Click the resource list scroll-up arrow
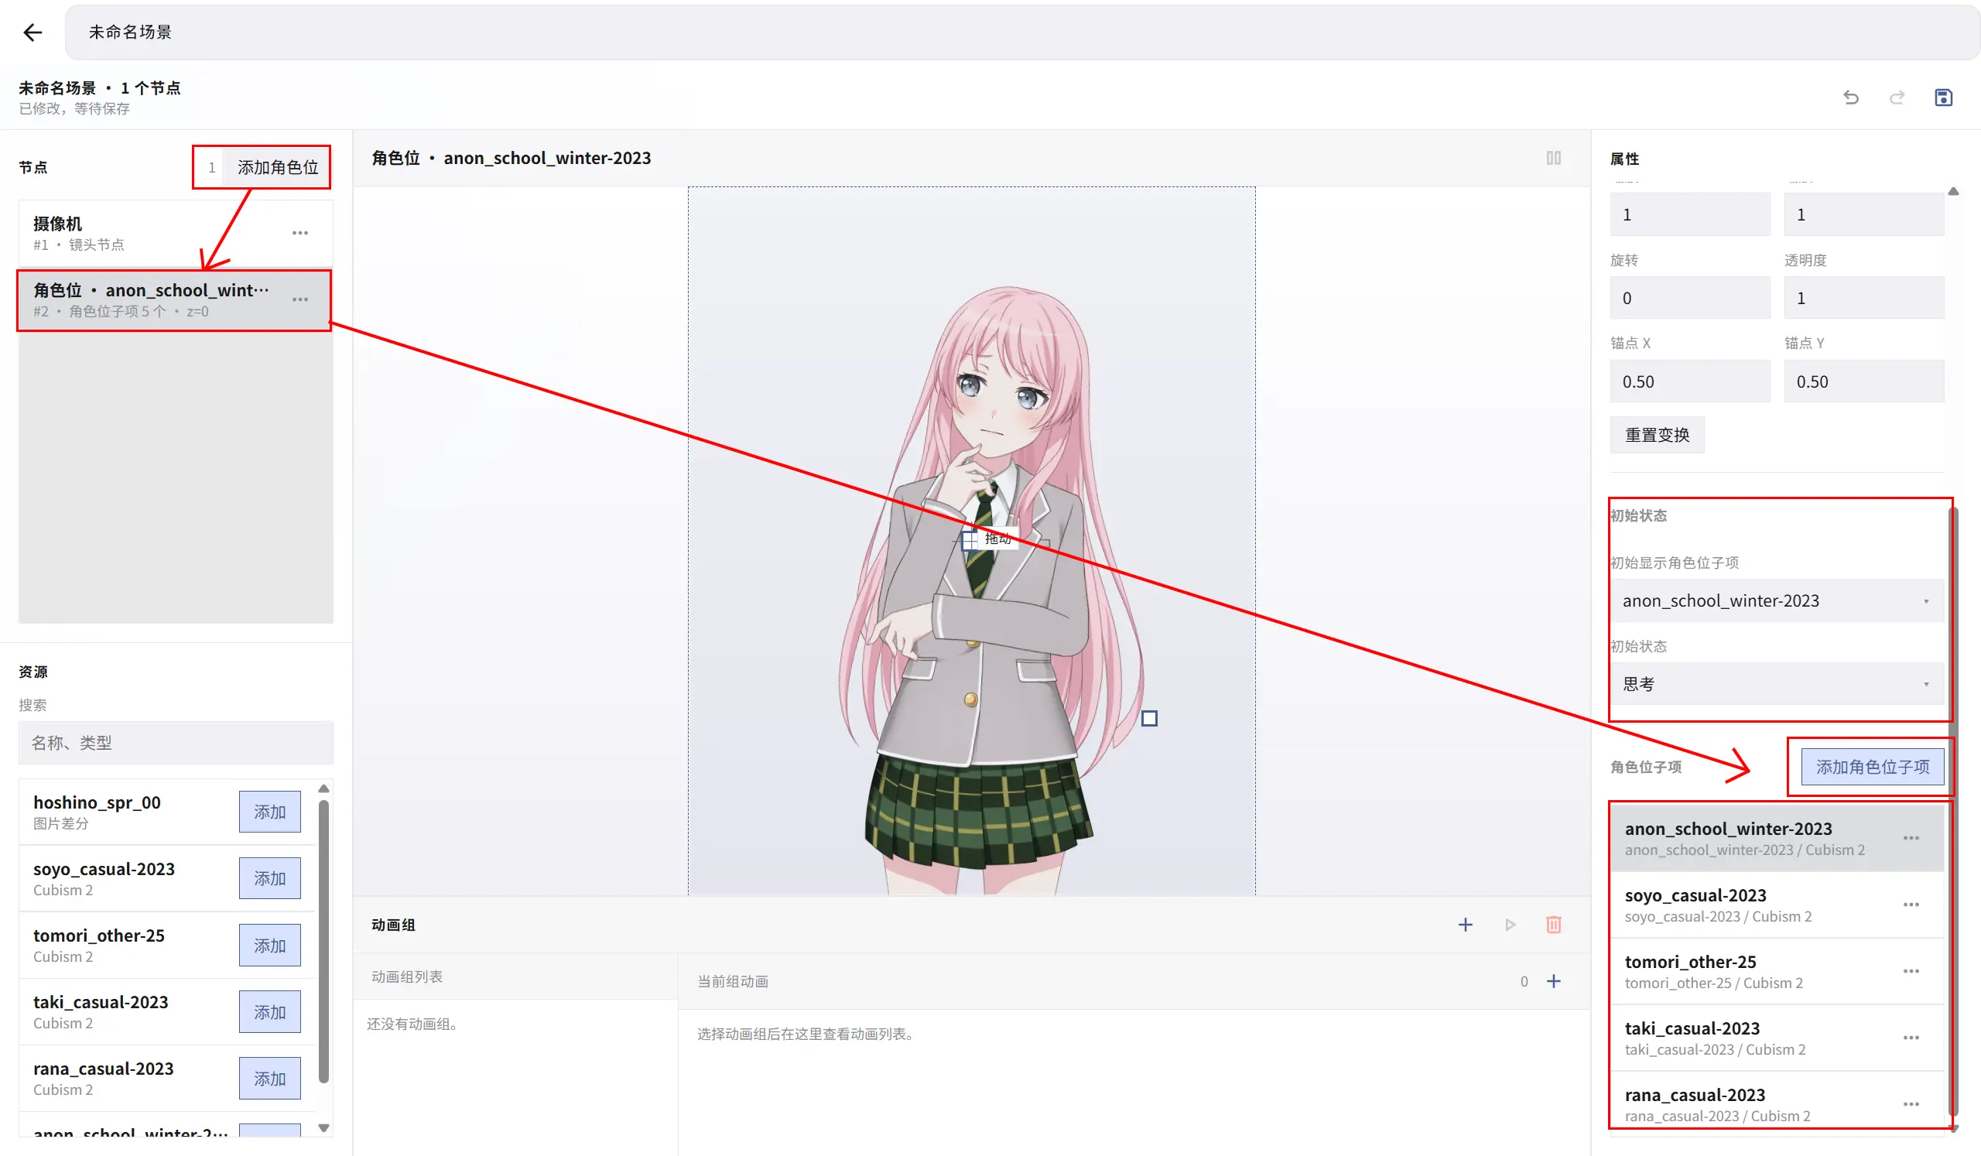1981x1156 pixels. click(x=324, y=789)
